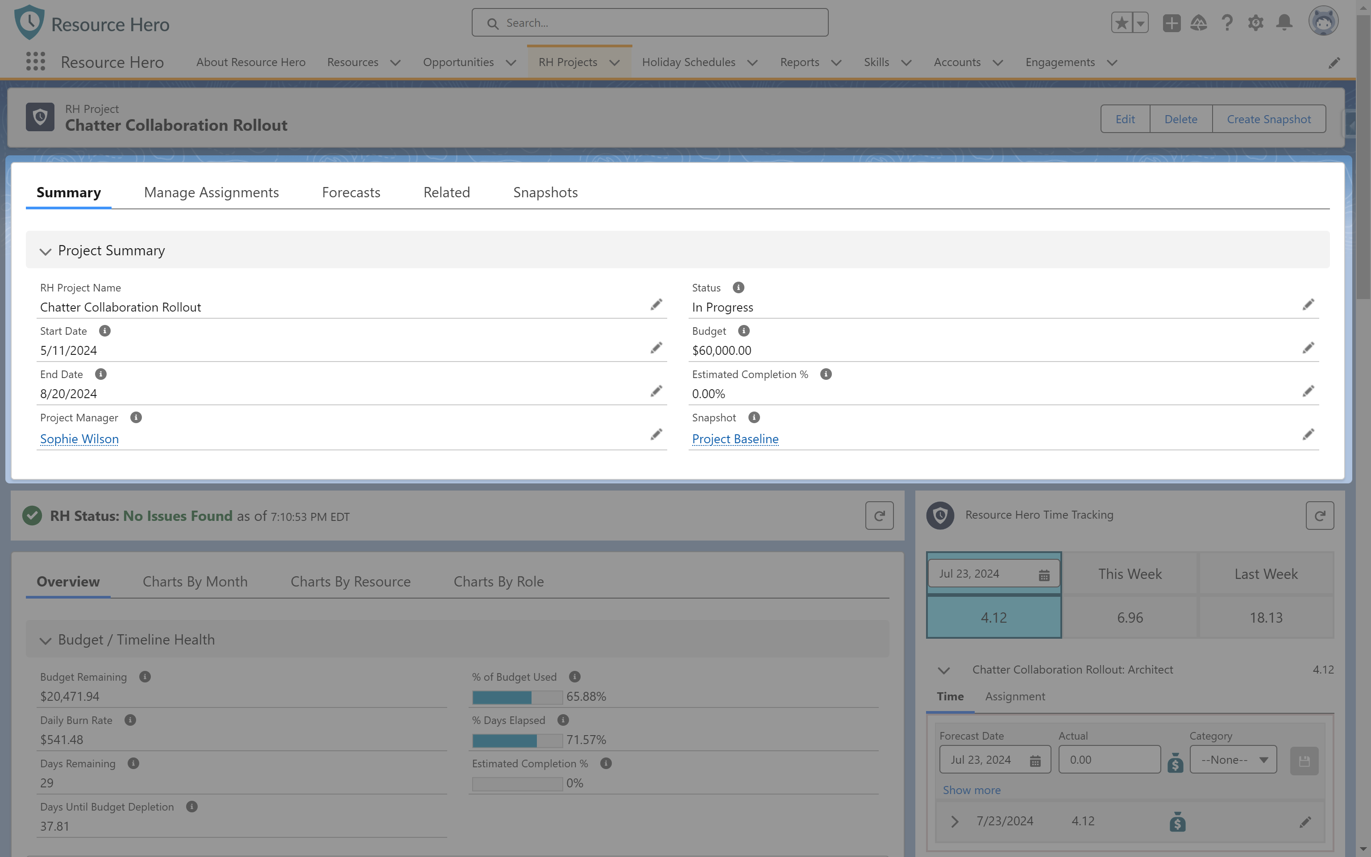Open the Sophie Wilson project manager link
This screenshot has height=857, width=1371.
click(79, 439)
